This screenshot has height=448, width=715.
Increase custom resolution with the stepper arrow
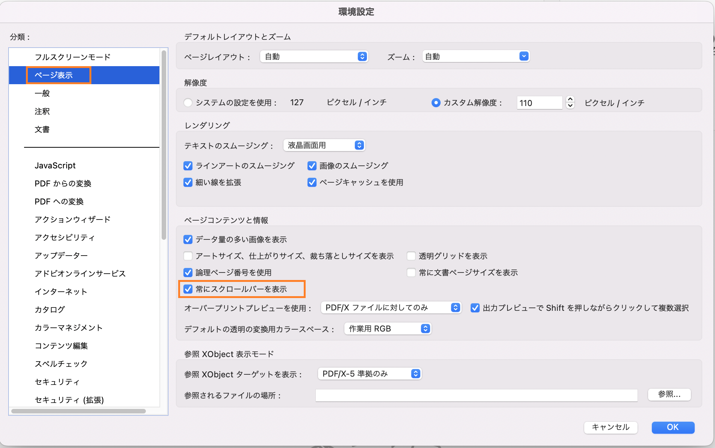coord(570,100)
